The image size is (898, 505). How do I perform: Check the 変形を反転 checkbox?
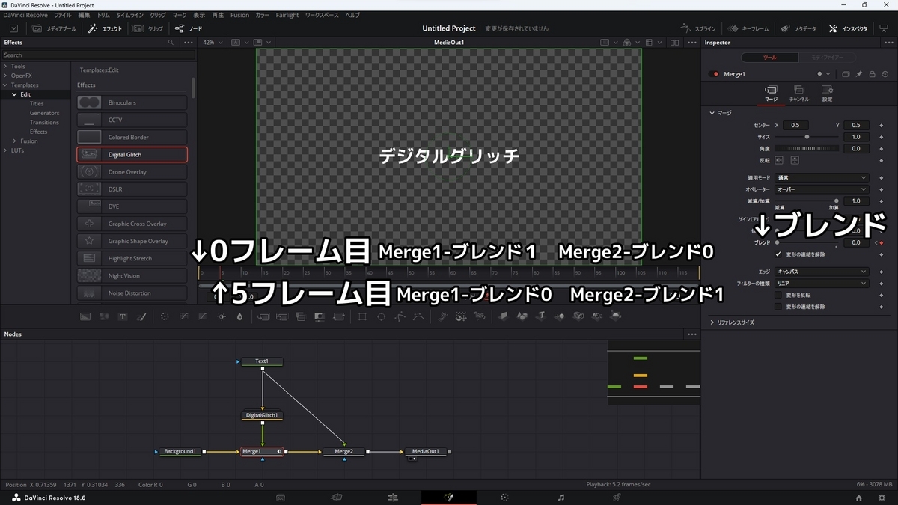pos(778,295)
